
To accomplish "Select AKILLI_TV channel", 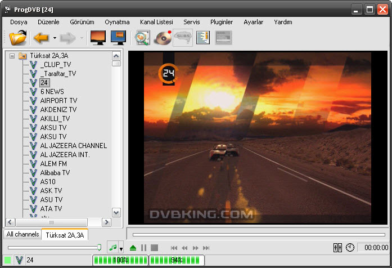I will [55, 119].
